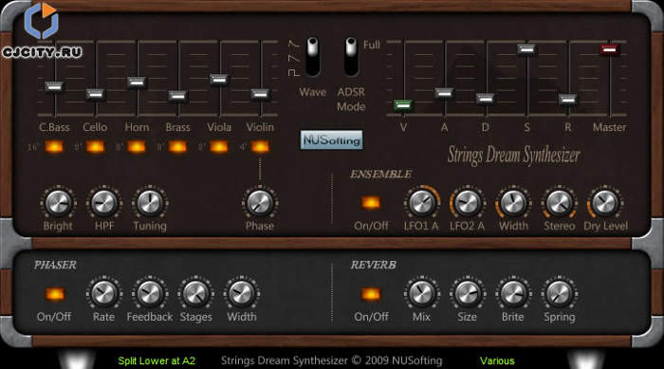Click the 'PHASER' section heading
The width and height of the screenshot is (664, 369).
(x=55, y=266)
